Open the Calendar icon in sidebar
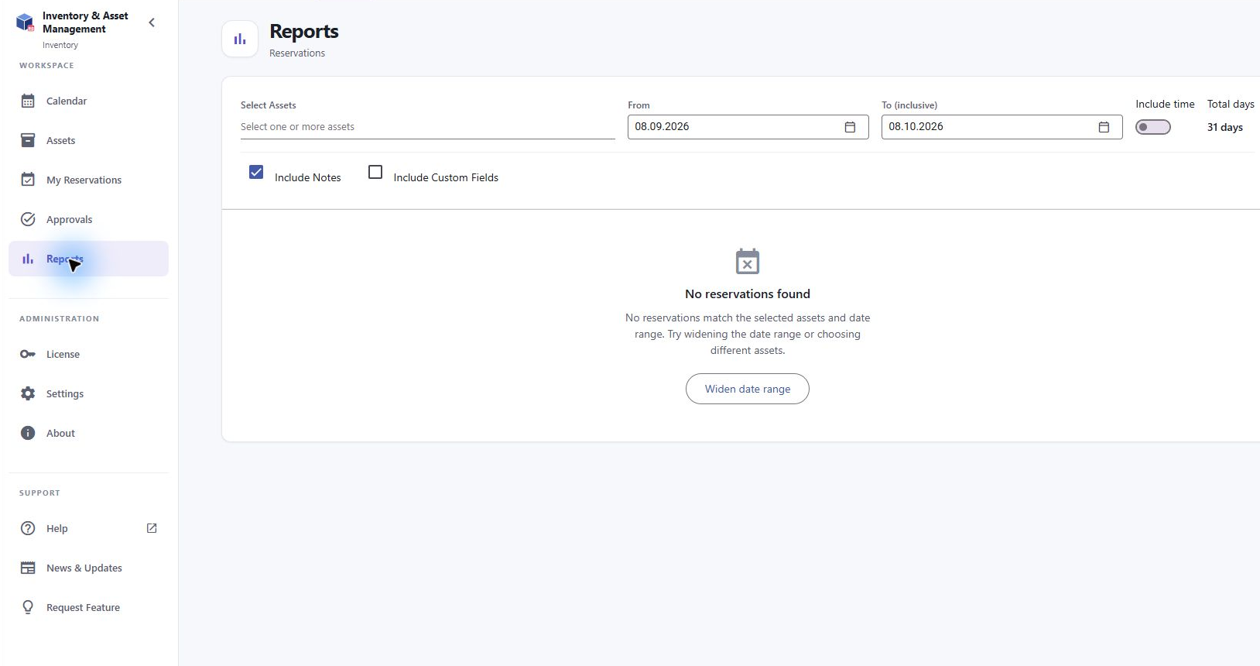The height and width of the screenshot is (666, 1260). pos(28,101)
